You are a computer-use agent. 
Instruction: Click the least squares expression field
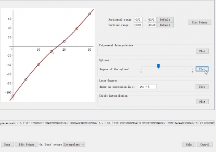[148, 87]
